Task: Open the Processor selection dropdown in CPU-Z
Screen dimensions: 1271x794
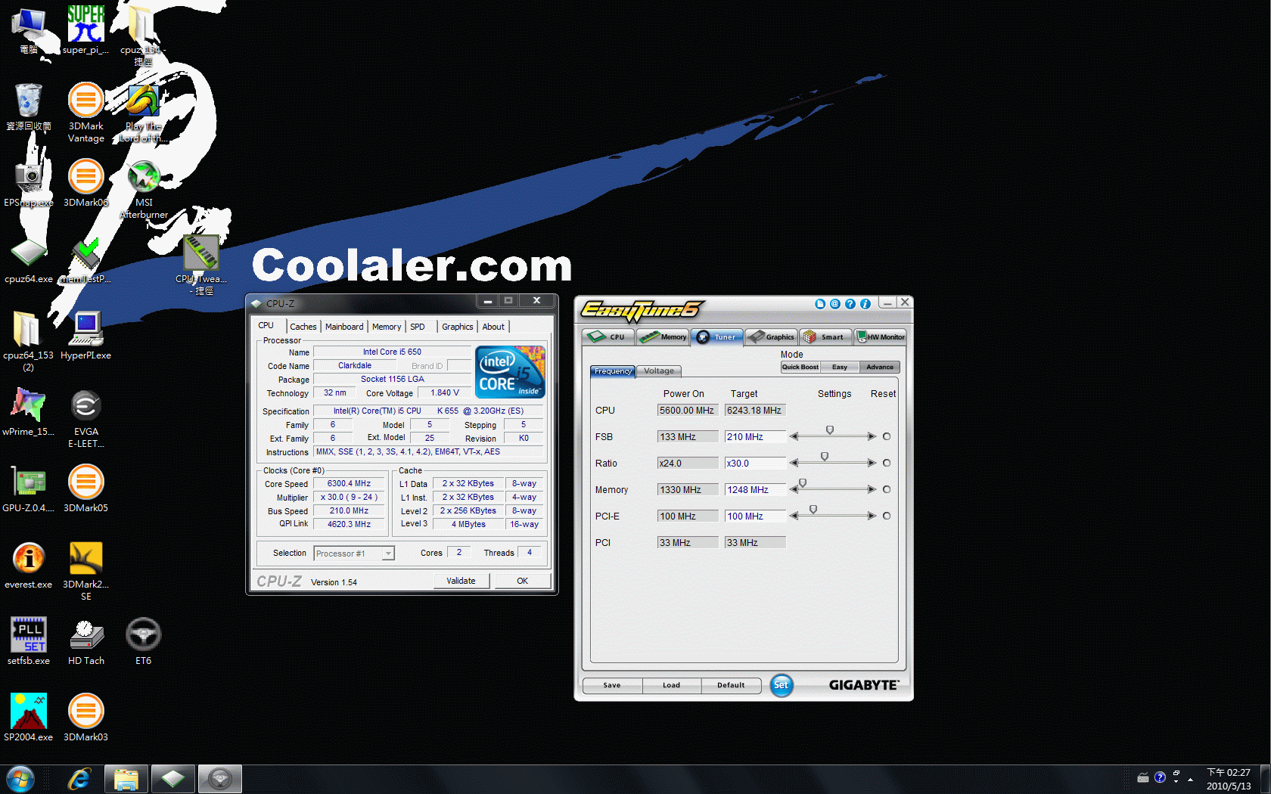Action: [354, 554]
